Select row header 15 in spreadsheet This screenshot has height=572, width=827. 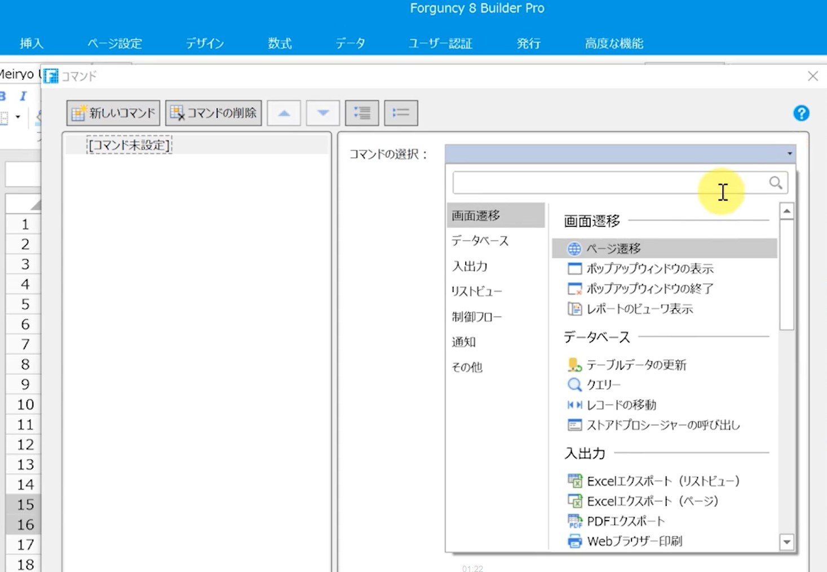tap(24, 504)
